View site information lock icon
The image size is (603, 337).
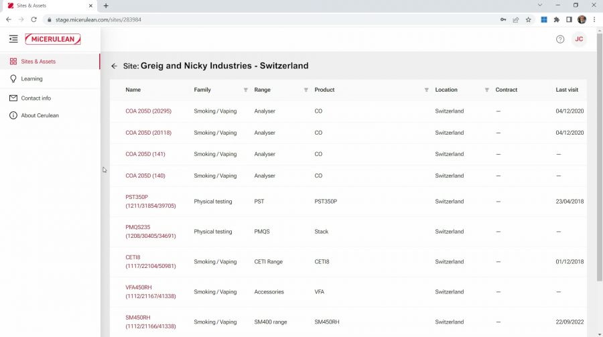coord(49,19)
